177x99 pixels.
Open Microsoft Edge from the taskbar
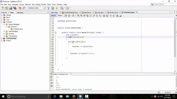point(55,97)
